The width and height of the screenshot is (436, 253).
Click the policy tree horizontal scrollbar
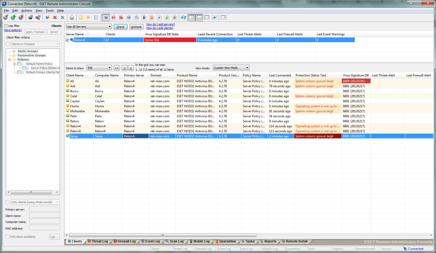31,192
